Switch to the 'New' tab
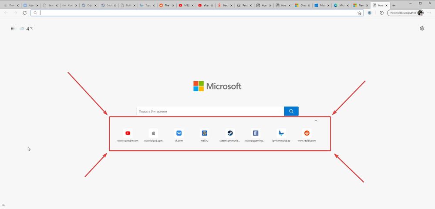 [x=360, y=5]
